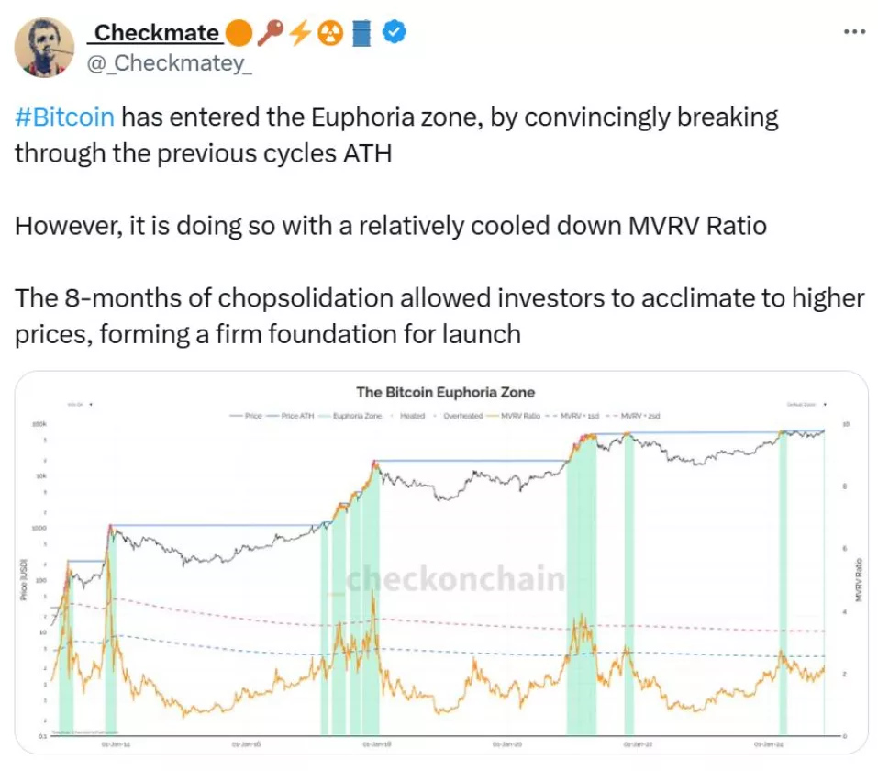Click the blue barrel emoji icon
The width and height of the screenshot is (878, 771).
point(361,32)
